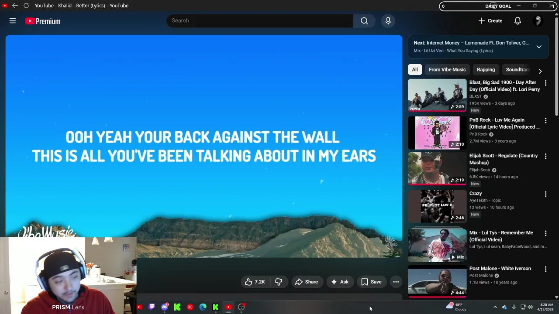Click the Daily Goal overlay bar
The height and width of the screenshot is (314, 559).
pyautogui.click(x=498, y=6)
